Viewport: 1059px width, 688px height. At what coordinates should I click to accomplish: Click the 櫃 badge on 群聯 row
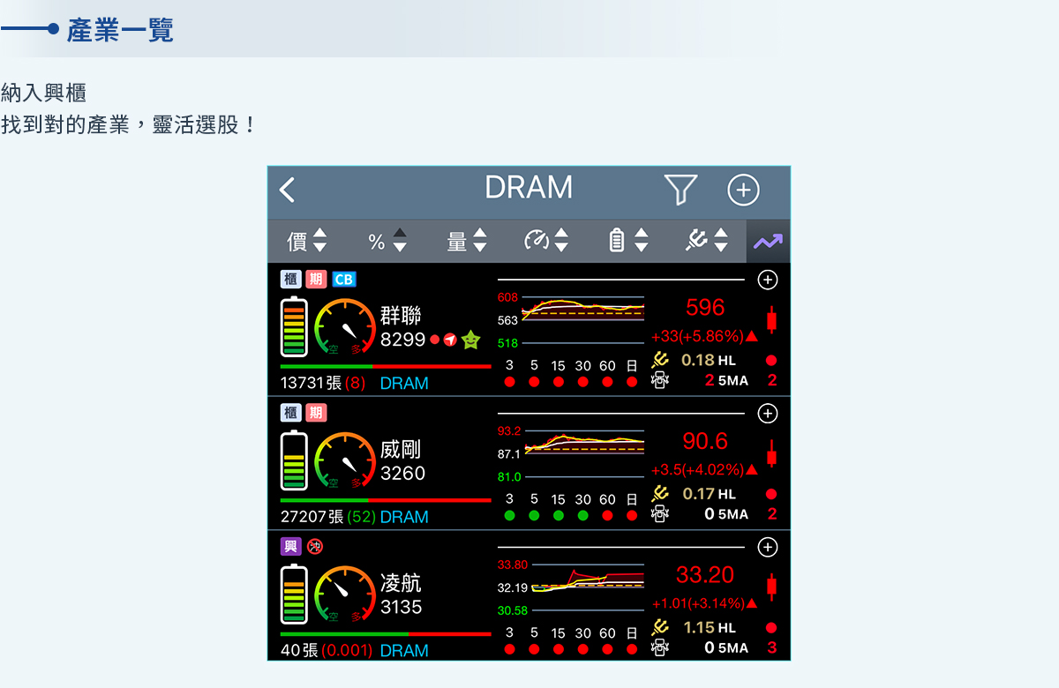point(291,280)
